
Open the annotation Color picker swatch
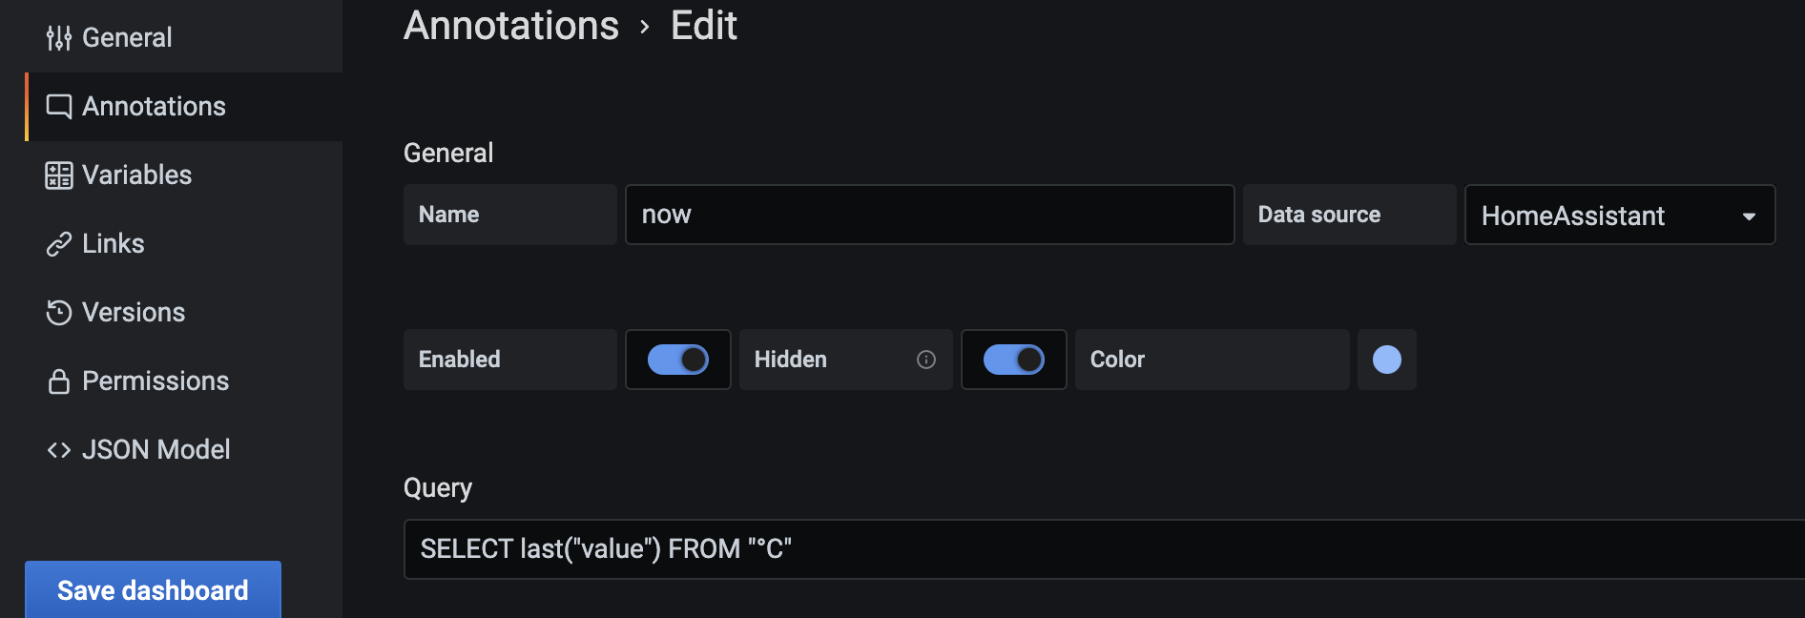[x=1386, y=360]
